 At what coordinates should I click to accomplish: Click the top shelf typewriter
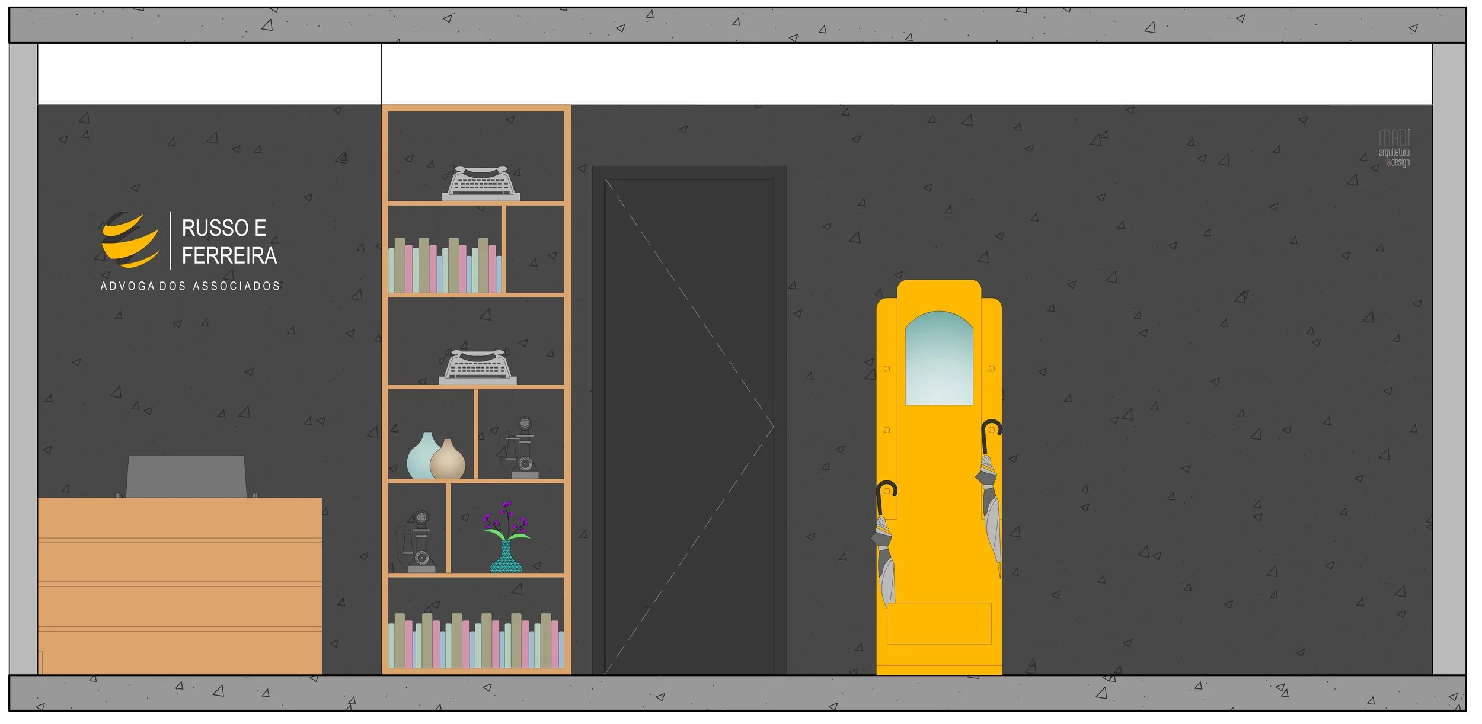481,183
